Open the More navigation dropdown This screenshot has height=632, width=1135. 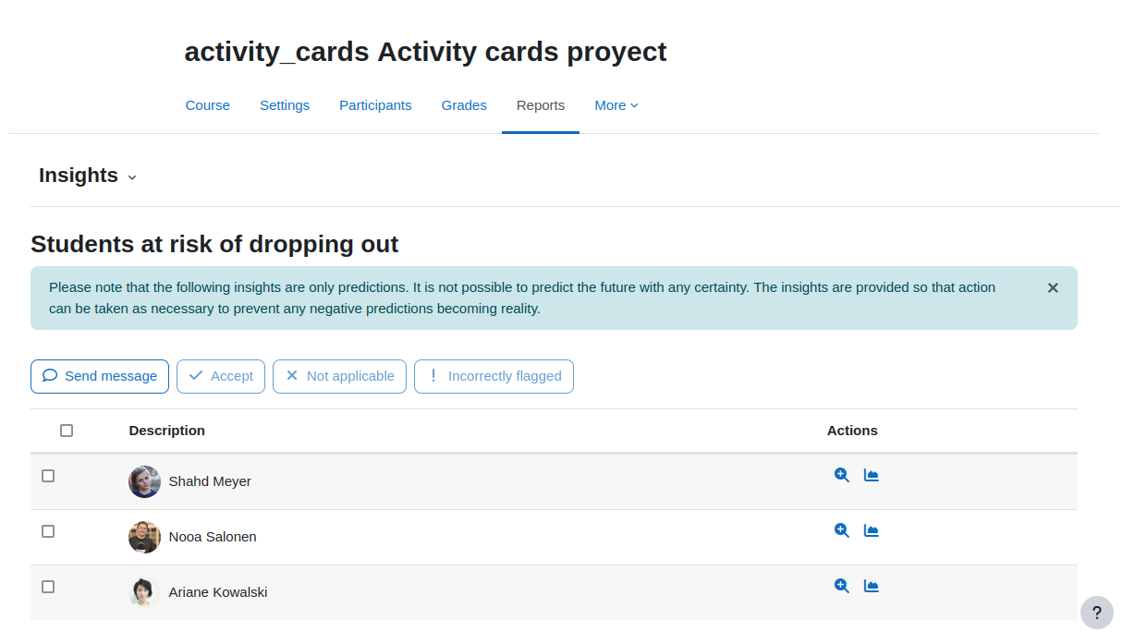point(616,105)
